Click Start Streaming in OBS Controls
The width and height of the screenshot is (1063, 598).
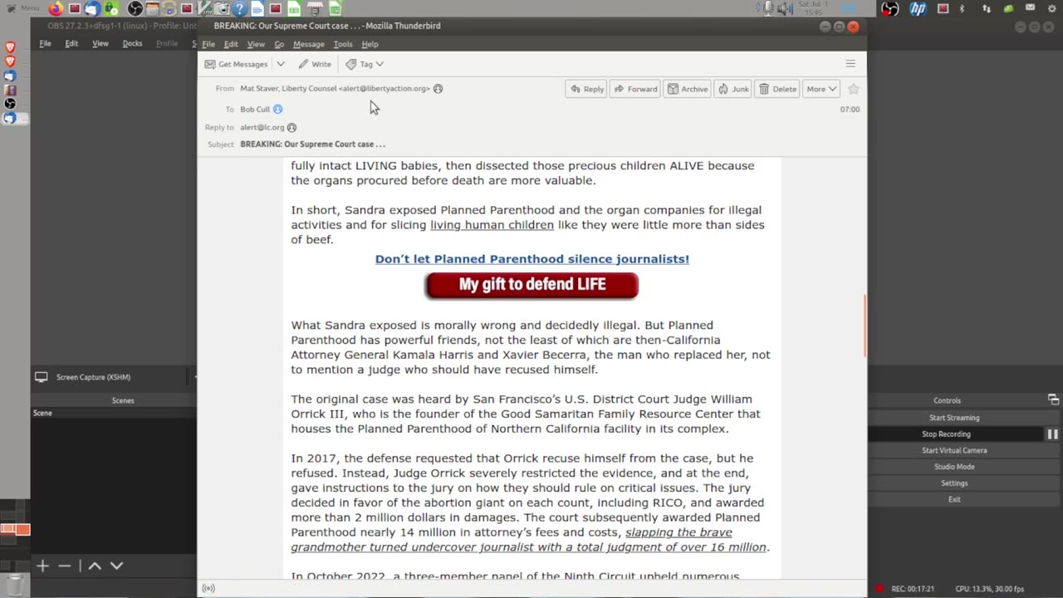954,418
